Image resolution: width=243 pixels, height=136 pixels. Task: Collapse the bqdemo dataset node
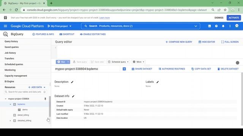click(x=10, y=104)
